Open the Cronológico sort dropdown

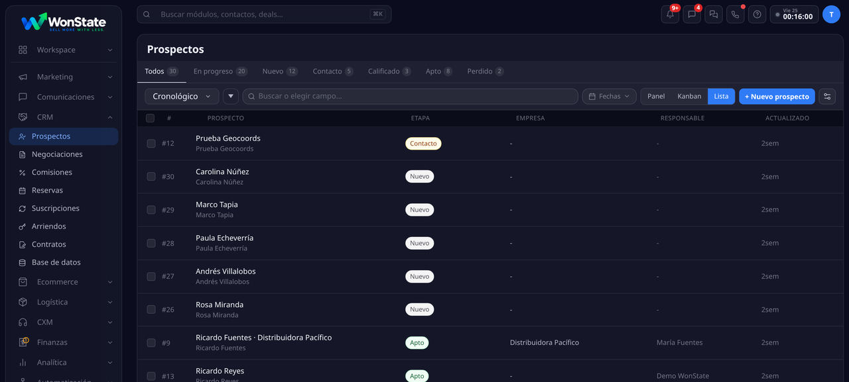point(182,96)
